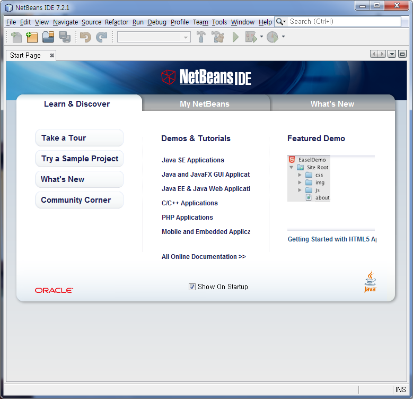Click the search magnifier icon
The height and width of the screenshot is (399, 413).
coord(281,22)
